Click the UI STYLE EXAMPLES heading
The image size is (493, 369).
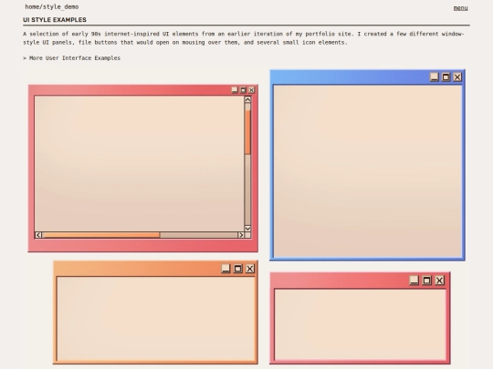(55, 20)
